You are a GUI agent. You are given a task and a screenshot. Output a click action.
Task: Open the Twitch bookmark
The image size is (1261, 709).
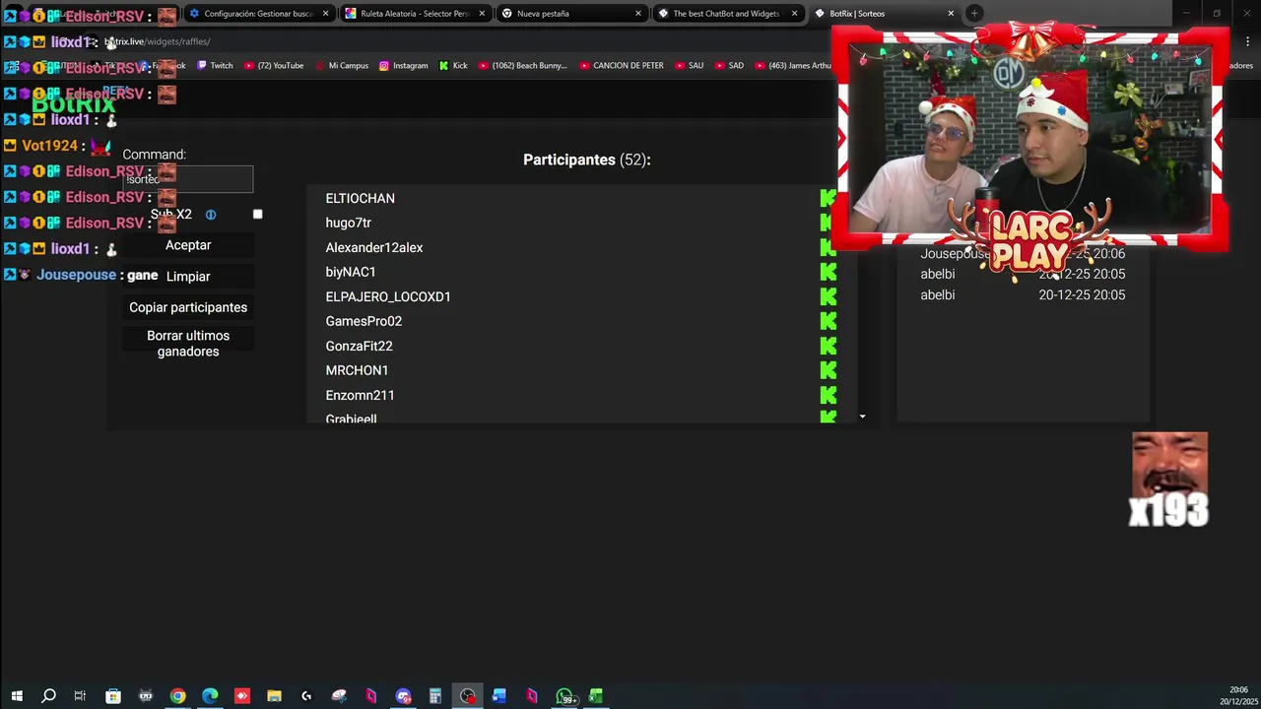pos(215,66)
